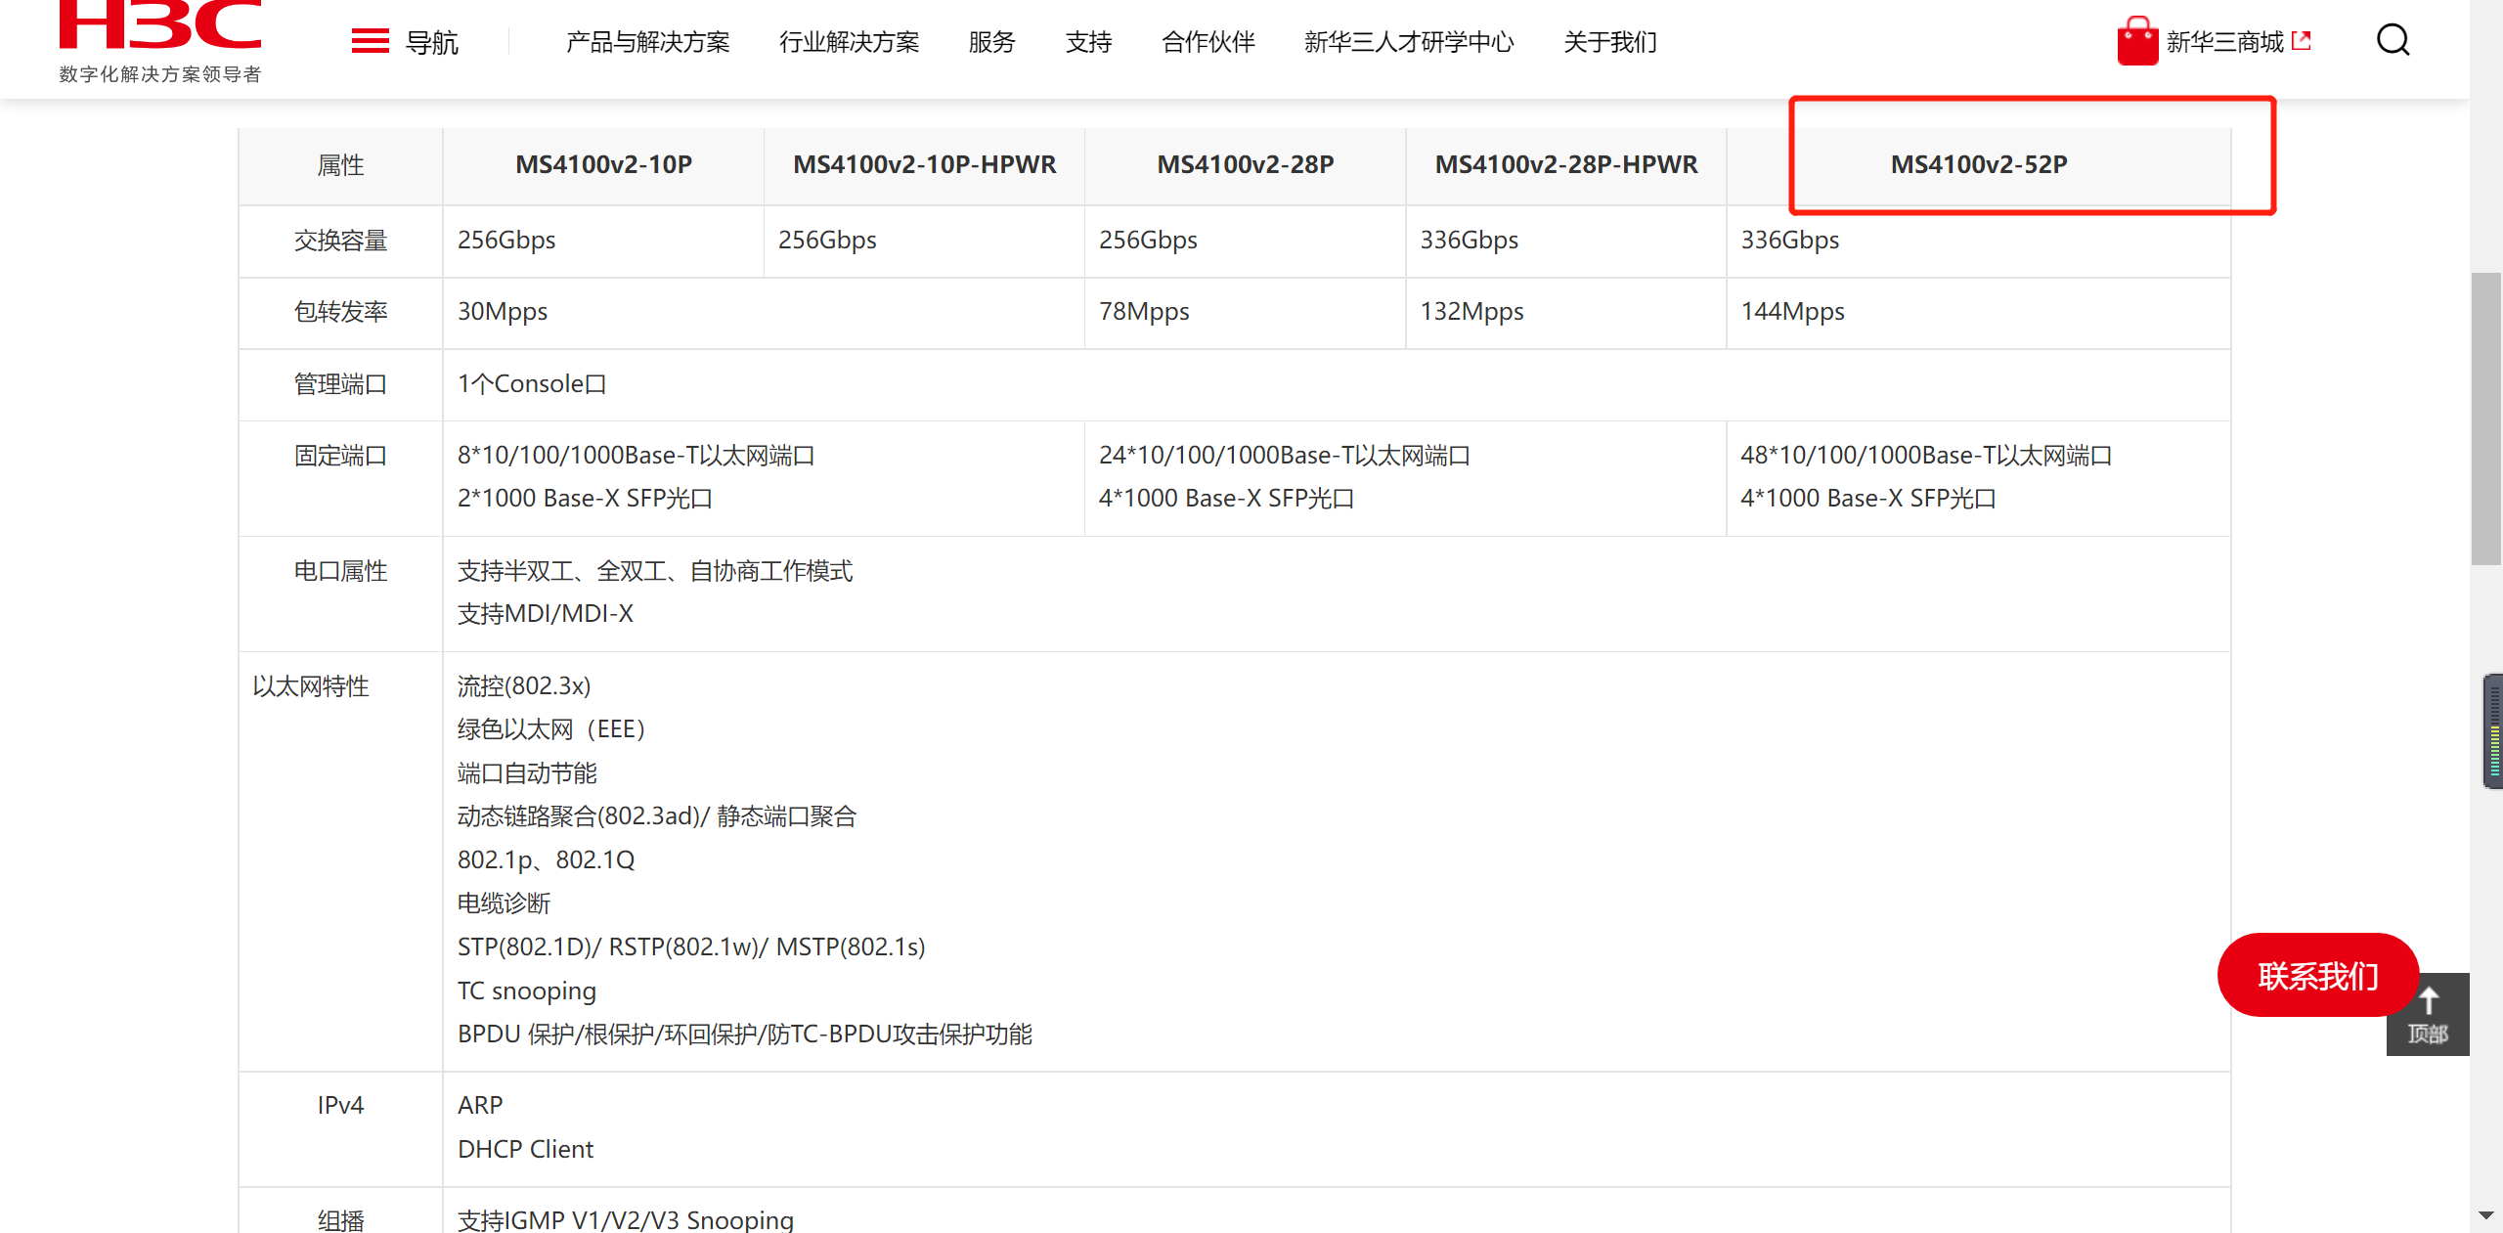Click the red shopping bag icon
2503x1233 pixels.
coord(2136,41)
